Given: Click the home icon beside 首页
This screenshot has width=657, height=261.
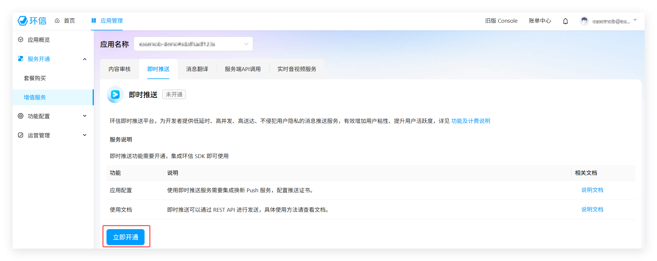Looking at the screenshot, I should tap(57, 21).
